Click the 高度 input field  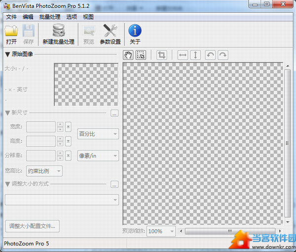click(x=41, y=141)
